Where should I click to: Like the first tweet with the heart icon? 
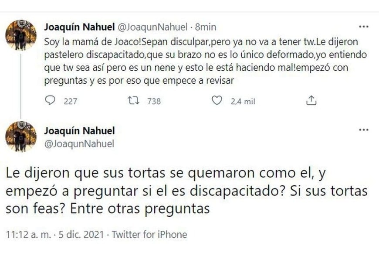217,101
